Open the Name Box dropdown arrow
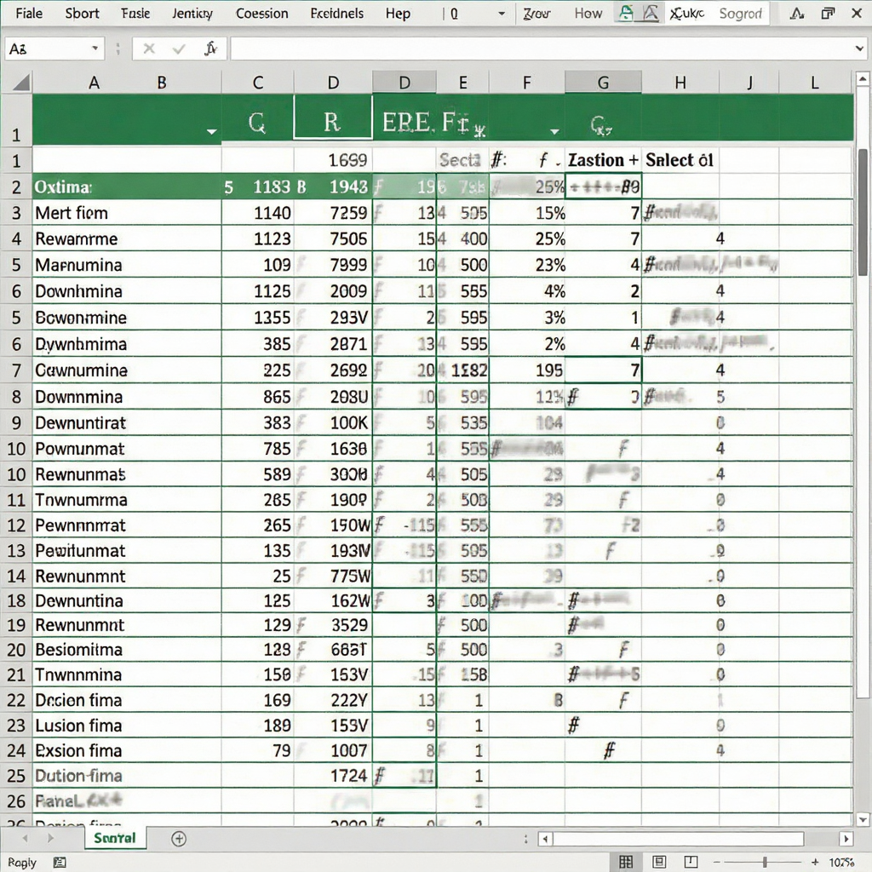Screen dimensions: 872x872 pyautogui.click(x=95, y=49)
